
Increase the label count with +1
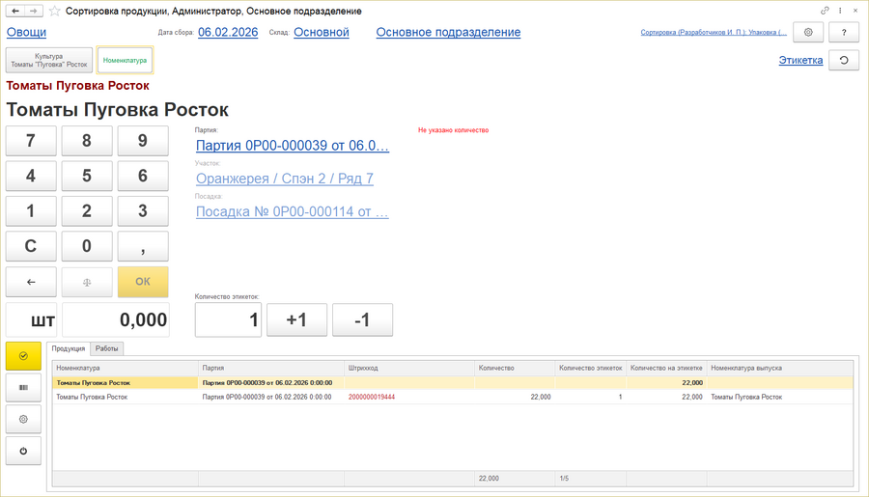coord(296,319)
